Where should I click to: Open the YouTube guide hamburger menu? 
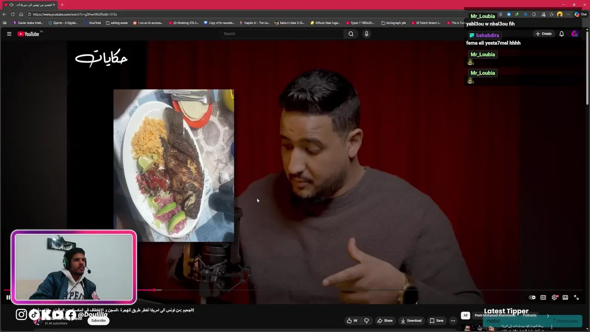[9, 34]
